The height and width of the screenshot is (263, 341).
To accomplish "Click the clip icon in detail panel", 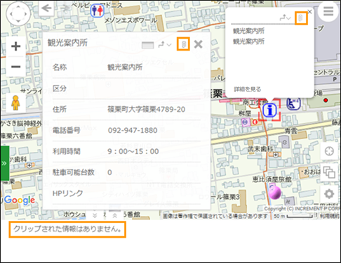I will pyautogui.click(x=184, y=44).
